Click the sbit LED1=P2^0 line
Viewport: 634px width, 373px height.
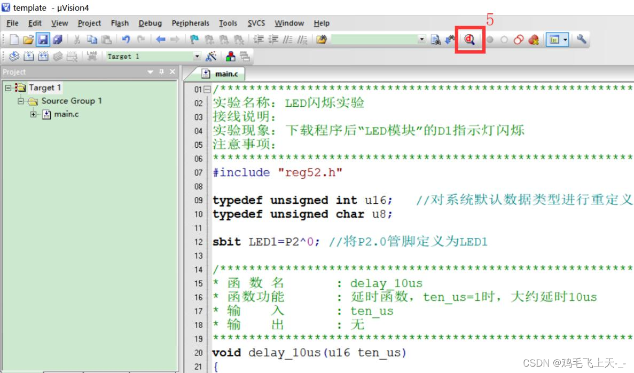(x=350, y=242)
